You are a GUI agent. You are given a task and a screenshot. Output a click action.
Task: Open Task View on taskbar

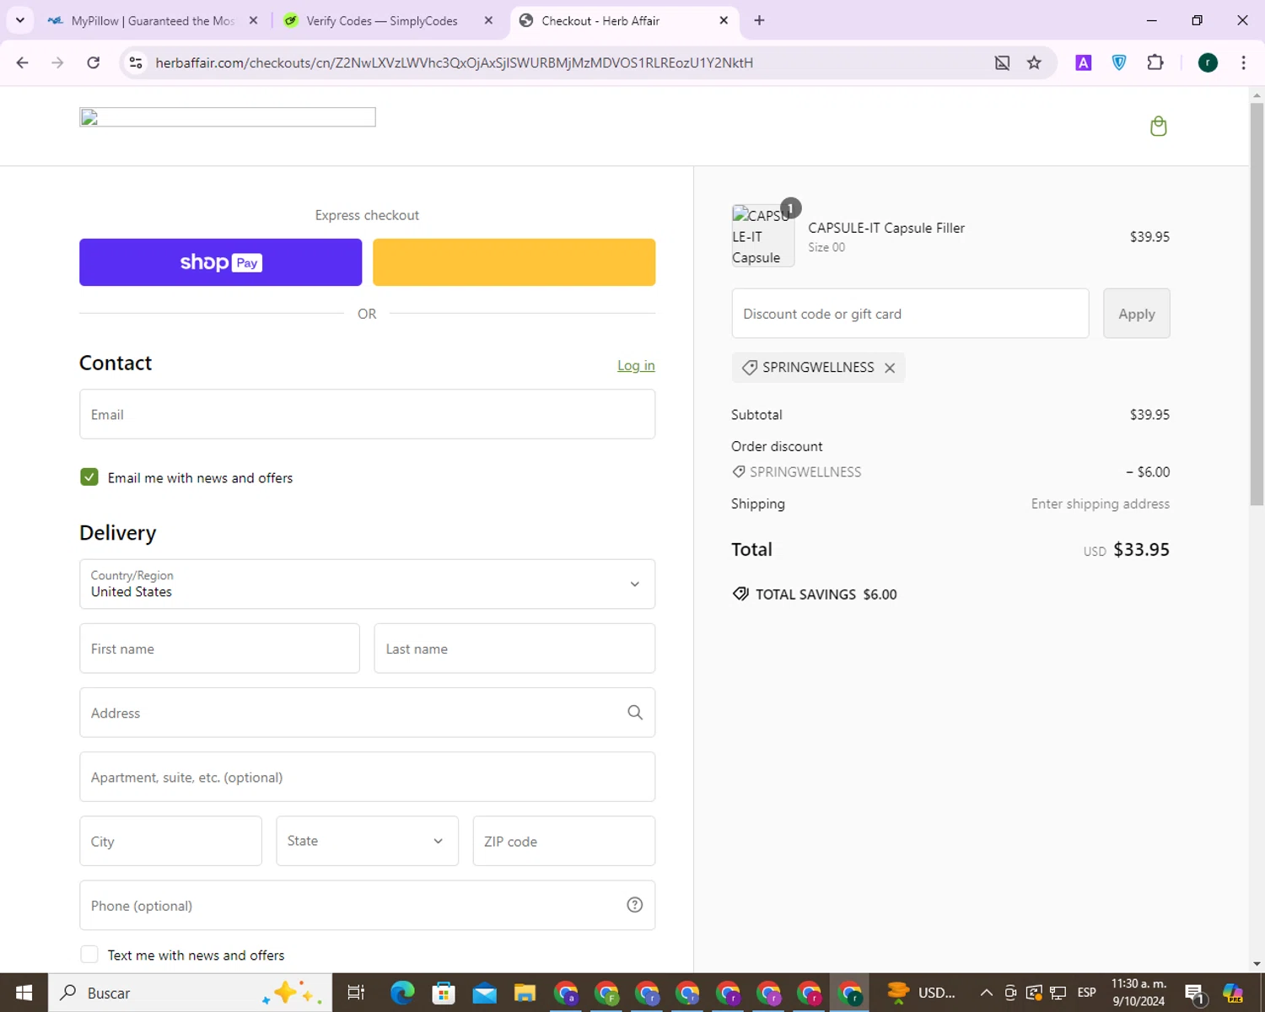coord(356,993)
